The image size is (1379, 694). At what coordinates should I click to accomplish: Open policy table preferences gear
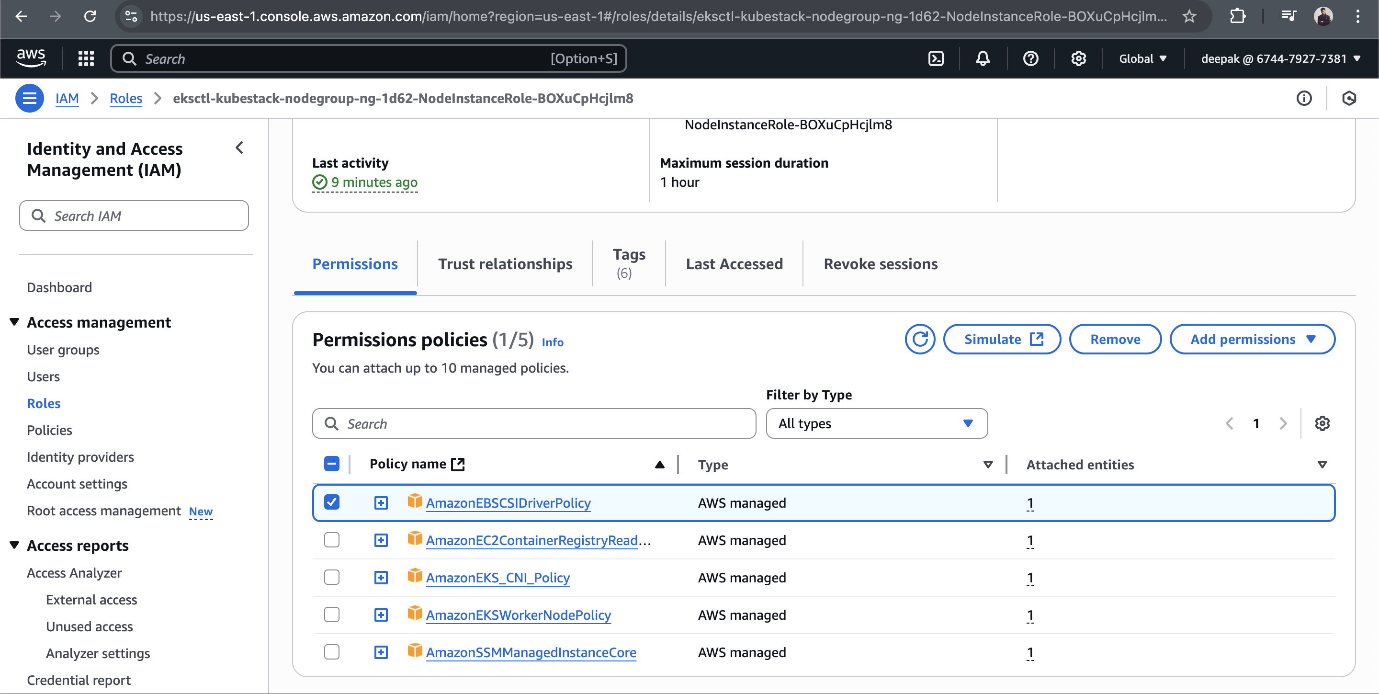click(1322, 423)
